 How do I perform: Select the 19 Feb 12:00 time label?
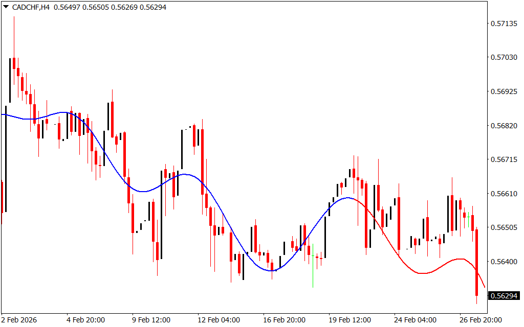click(349, 320)
